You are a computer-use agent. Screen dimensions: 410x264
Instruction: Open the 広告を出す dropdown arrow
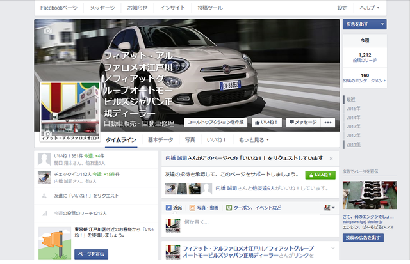click(x=382, y=24)
